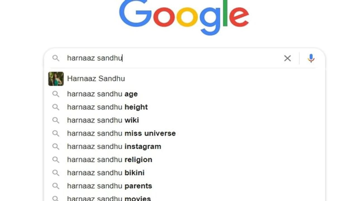Click the search icon beside the age suggestion
The width and height of the screenshot is (357, 201).
[56, 94]
